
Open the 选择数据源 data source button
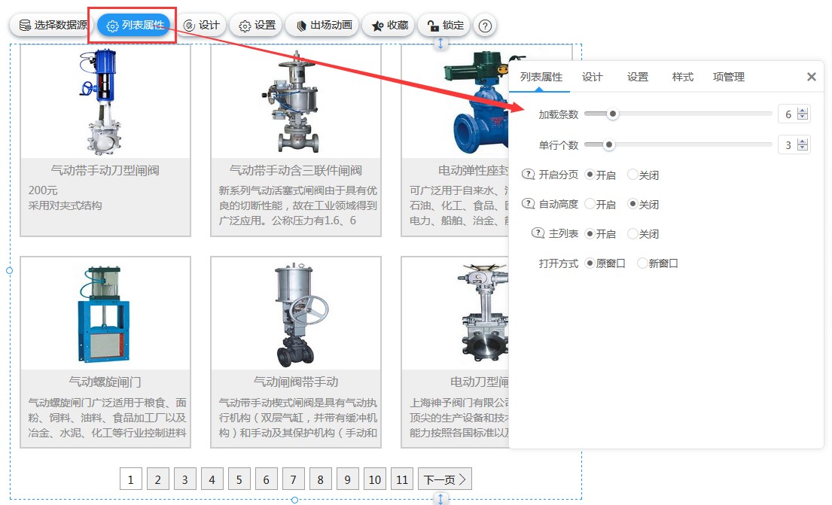(x=52, y=25)
